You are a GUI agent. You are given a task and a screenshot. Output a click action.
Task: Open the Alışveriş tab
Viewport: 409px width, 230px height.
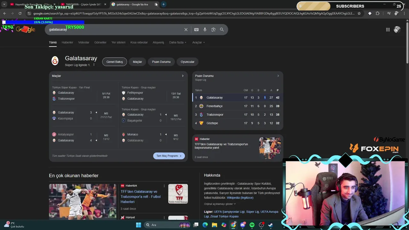(158, 42)
